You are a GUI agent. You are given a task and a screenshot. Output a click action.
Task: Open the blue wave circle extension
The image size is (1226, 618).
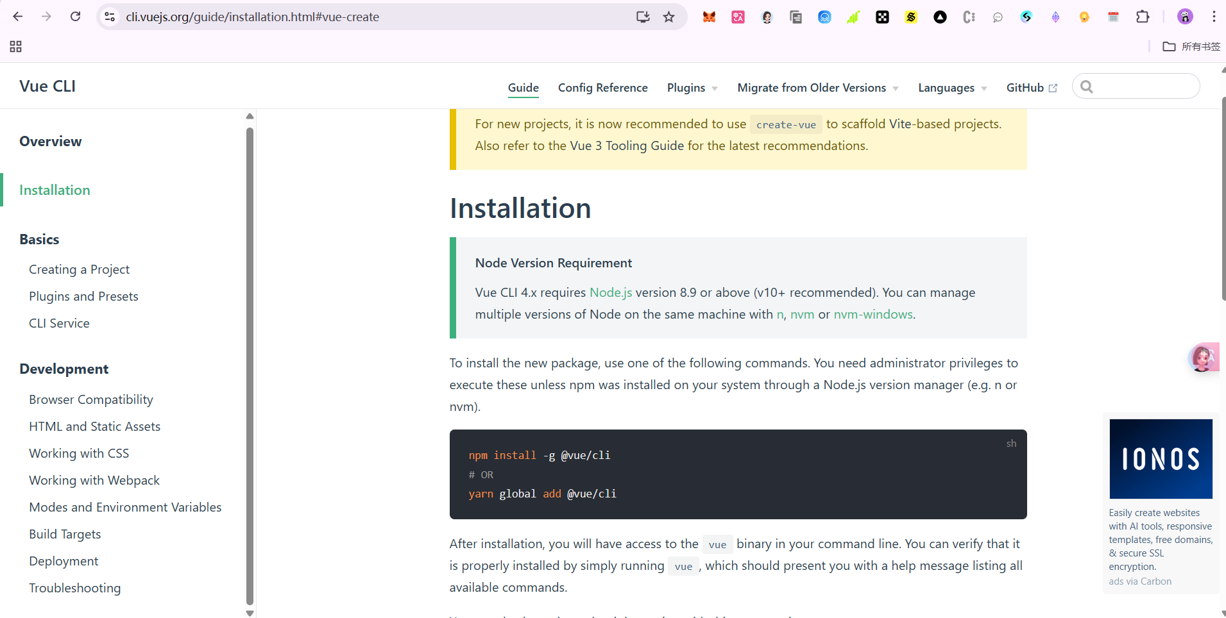click(x=824, y=17)
